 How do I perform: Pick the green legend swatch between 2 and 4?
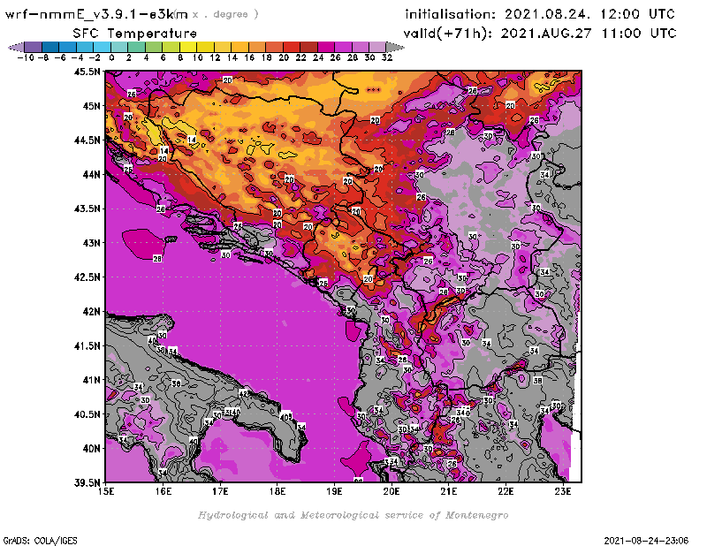(x=137, y=47)
